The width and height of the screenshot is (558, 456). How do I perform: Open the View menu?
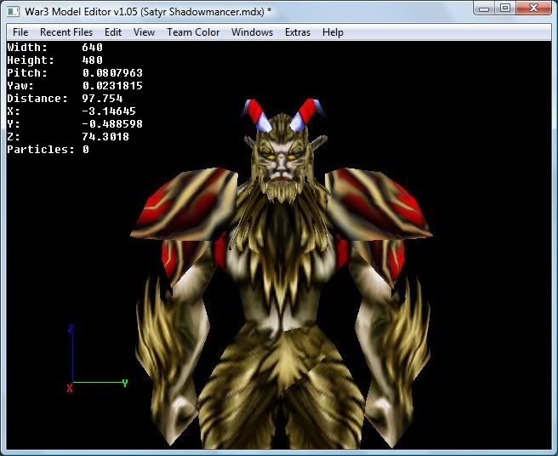tap(144, 32)
